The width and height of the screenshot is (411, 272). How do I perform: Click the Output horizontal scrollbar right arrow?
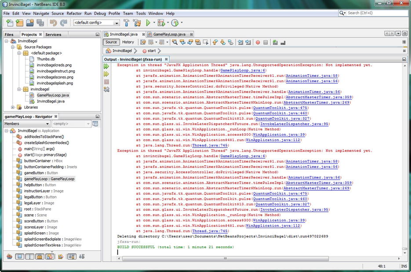(x=399, y=259)
